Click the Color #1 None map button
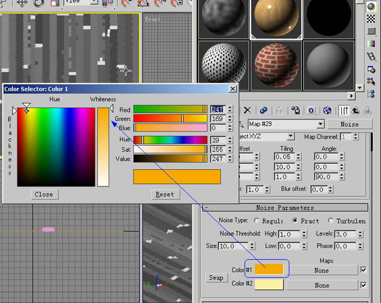Screen dimensions: 381x303 [322, 270]
